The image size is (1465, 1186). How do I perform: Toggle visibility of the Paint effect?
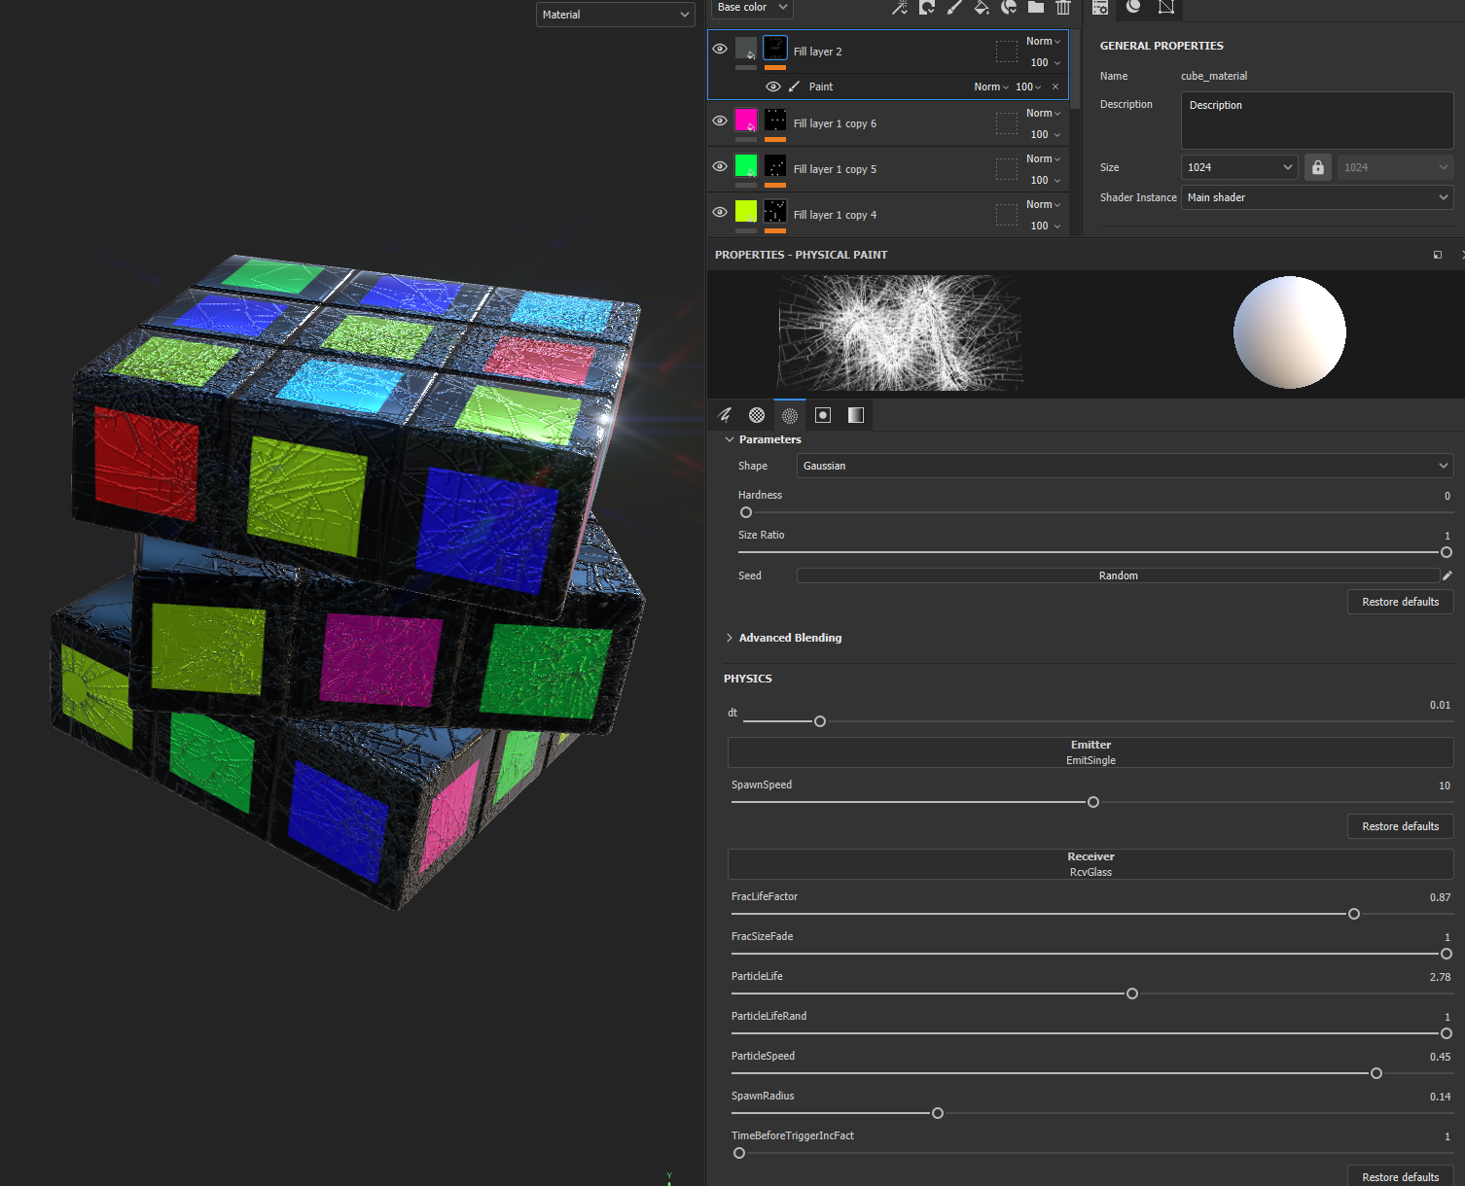tap(773, 87)
